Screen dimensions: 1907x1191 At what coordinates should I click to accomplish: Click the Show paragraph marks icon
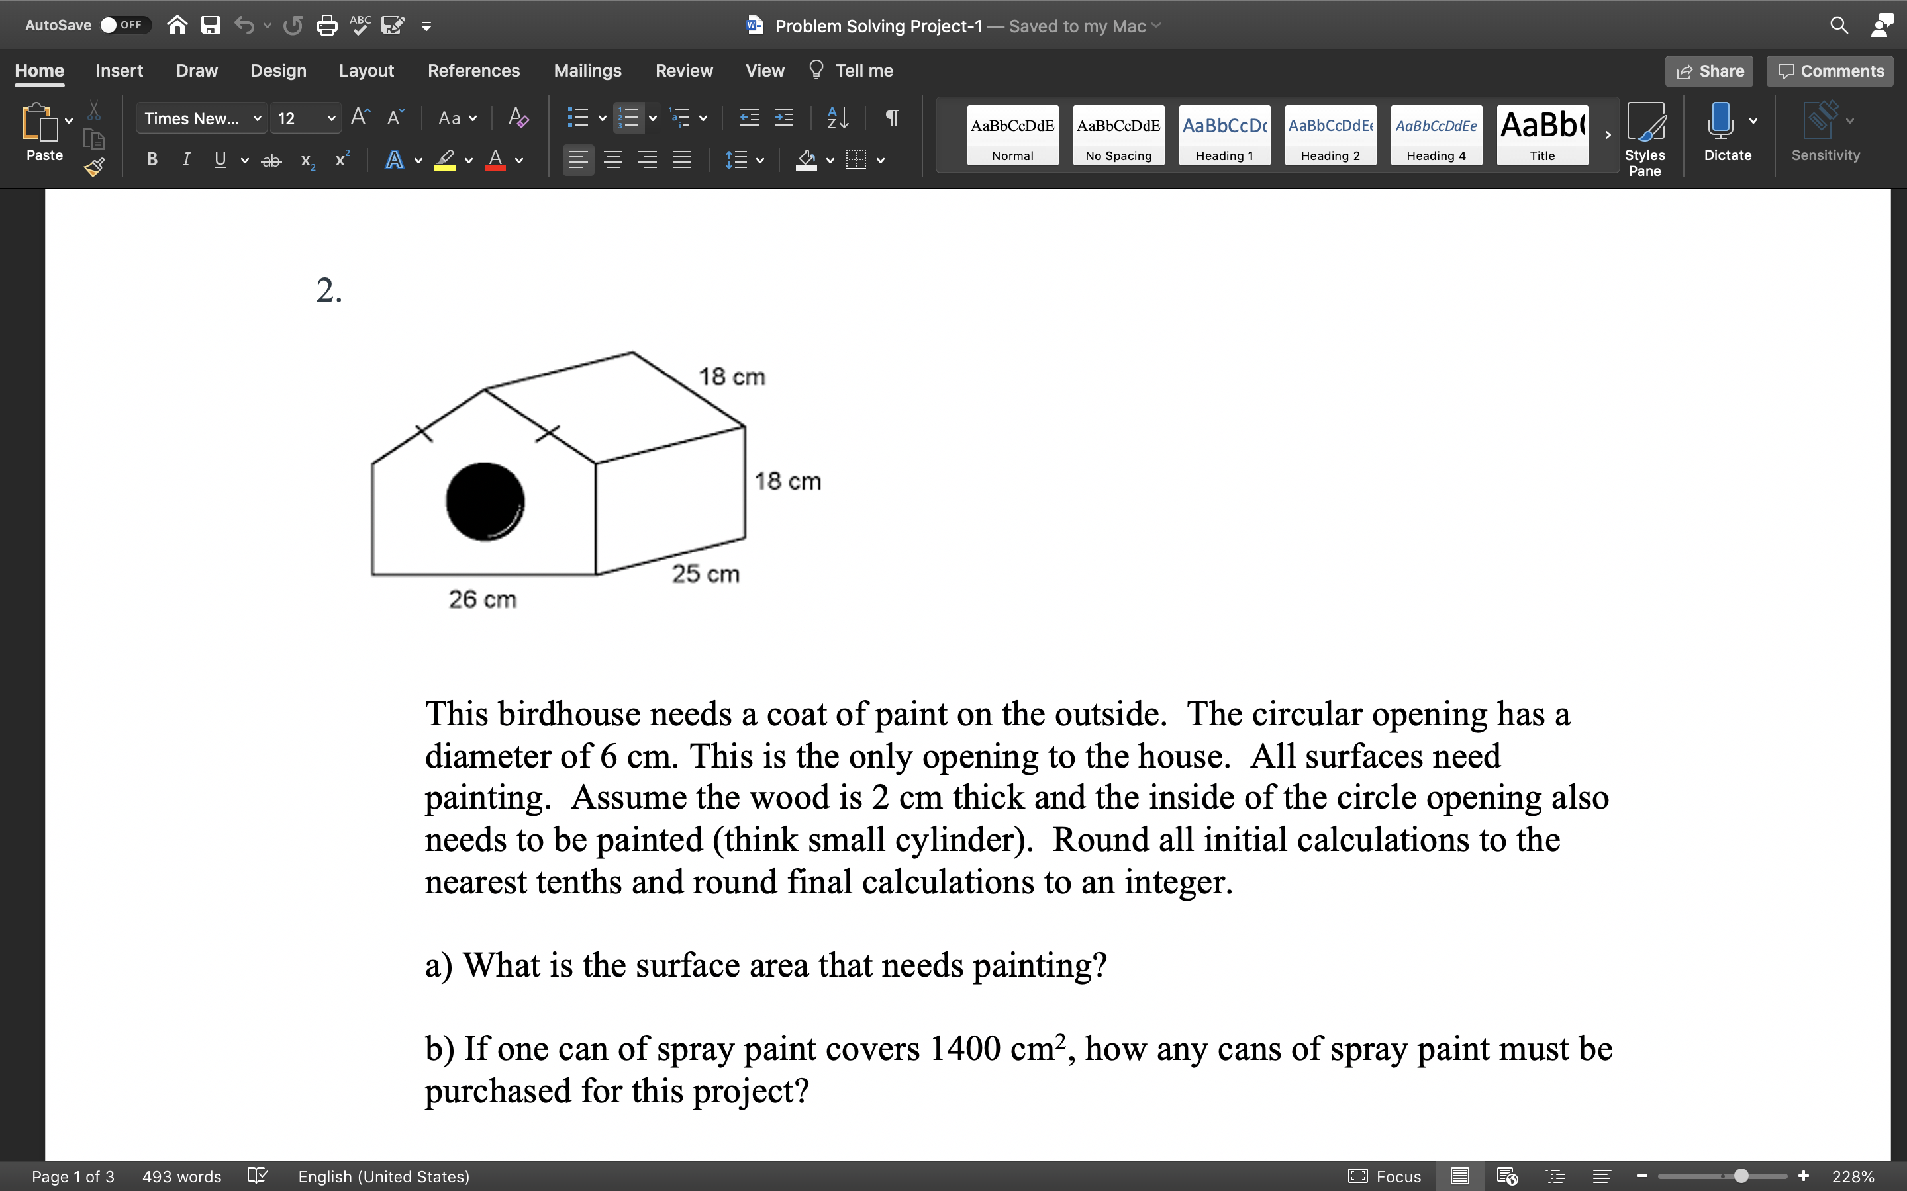click(892, 118)
